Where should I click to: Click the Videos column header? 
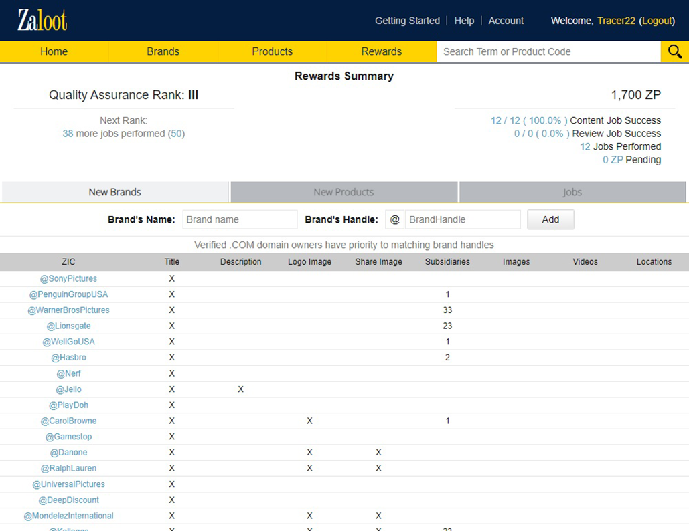click(585, 262)
